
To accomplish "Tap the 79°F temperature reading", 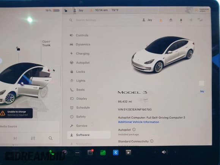I will (115, 10).
